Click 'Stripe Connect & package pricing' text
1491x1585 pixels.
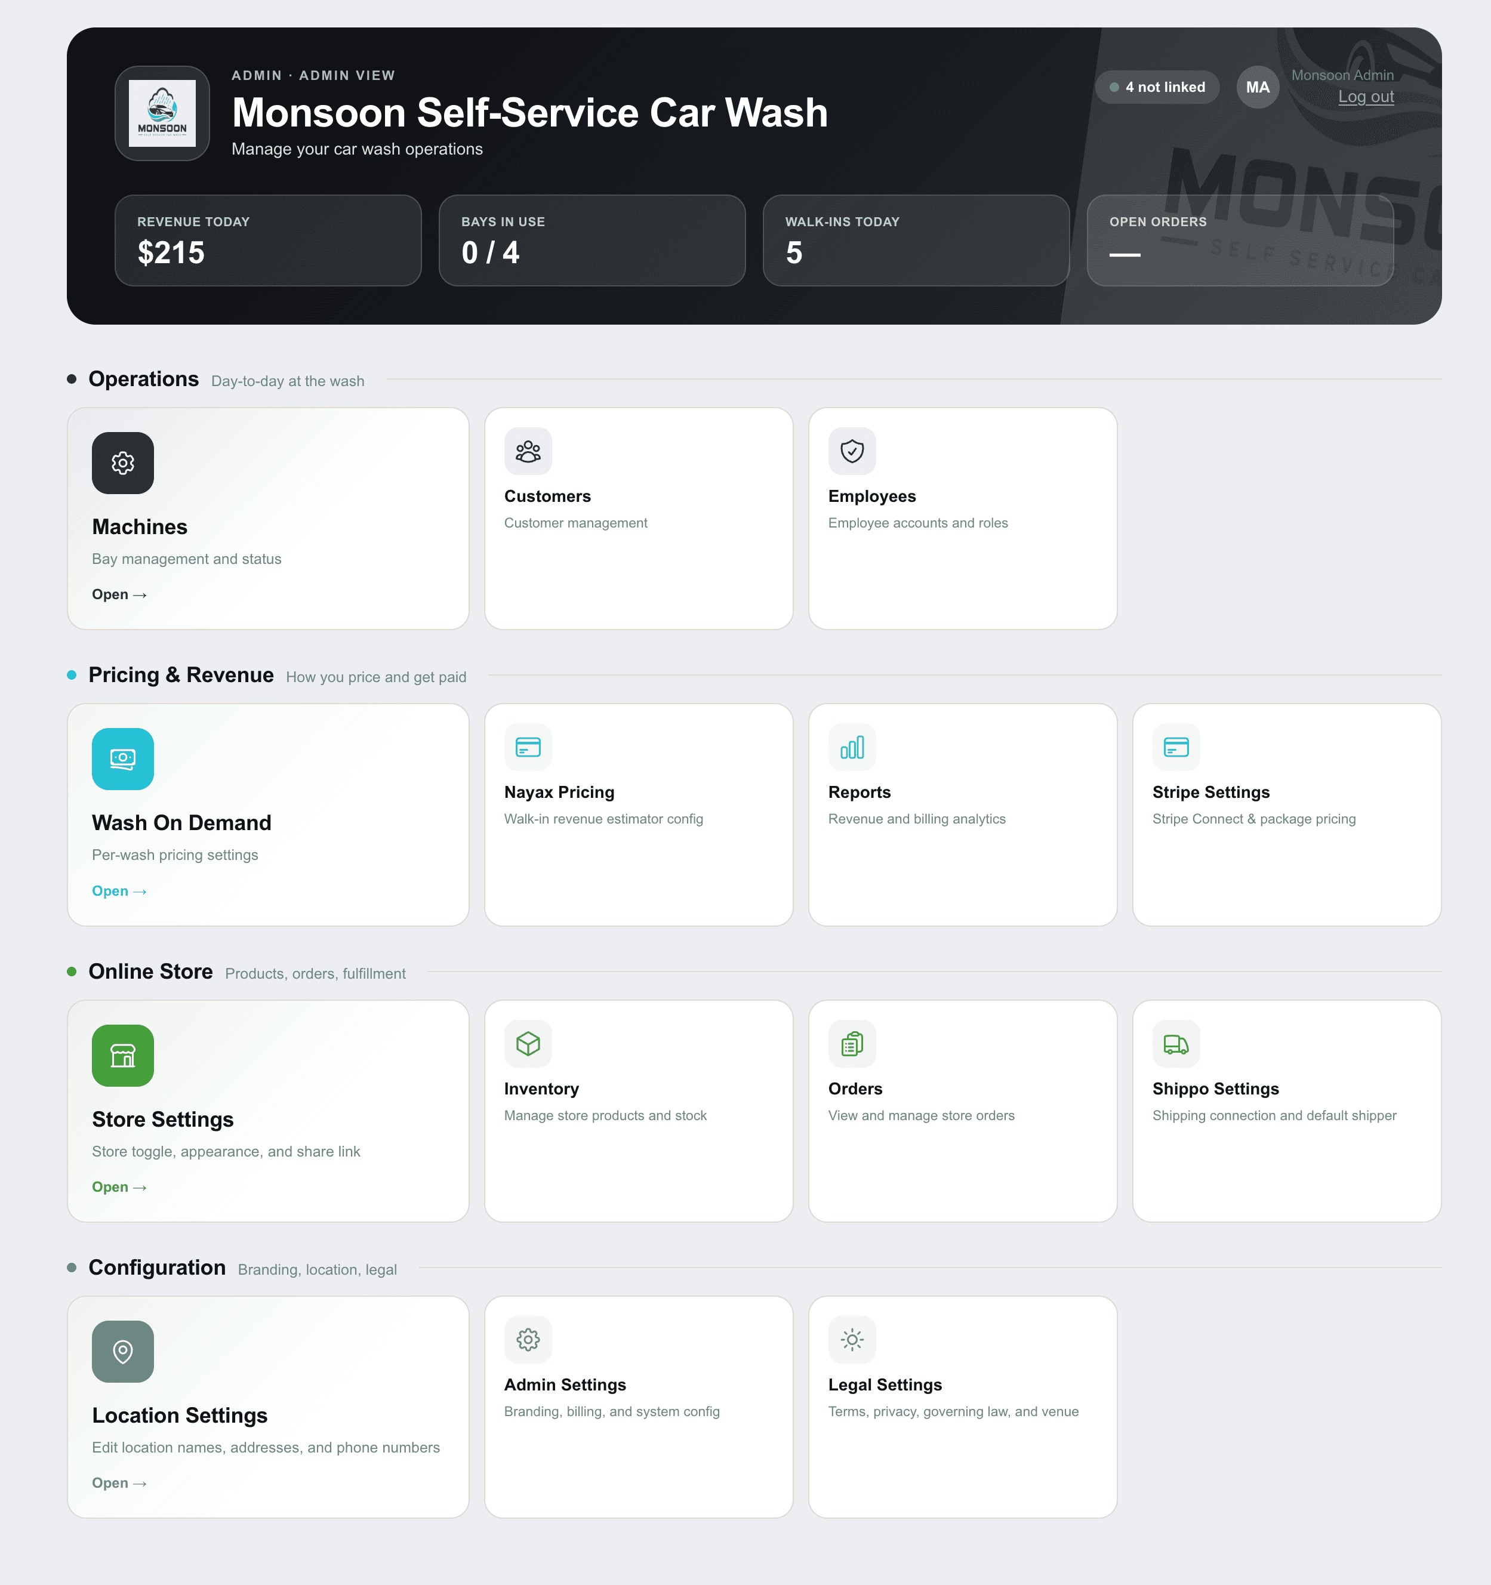pyautogui.click(x=1254, y=819)
